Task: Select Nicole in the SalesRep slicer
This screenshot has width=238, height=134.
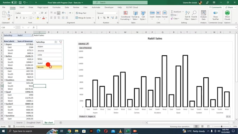Action: 49,67
